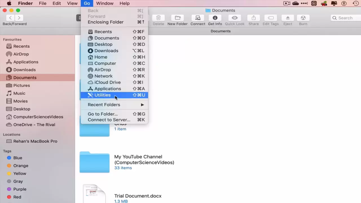
Task: Select ComputerScienceVideos in the sidebar
Action: click(37, 117)
